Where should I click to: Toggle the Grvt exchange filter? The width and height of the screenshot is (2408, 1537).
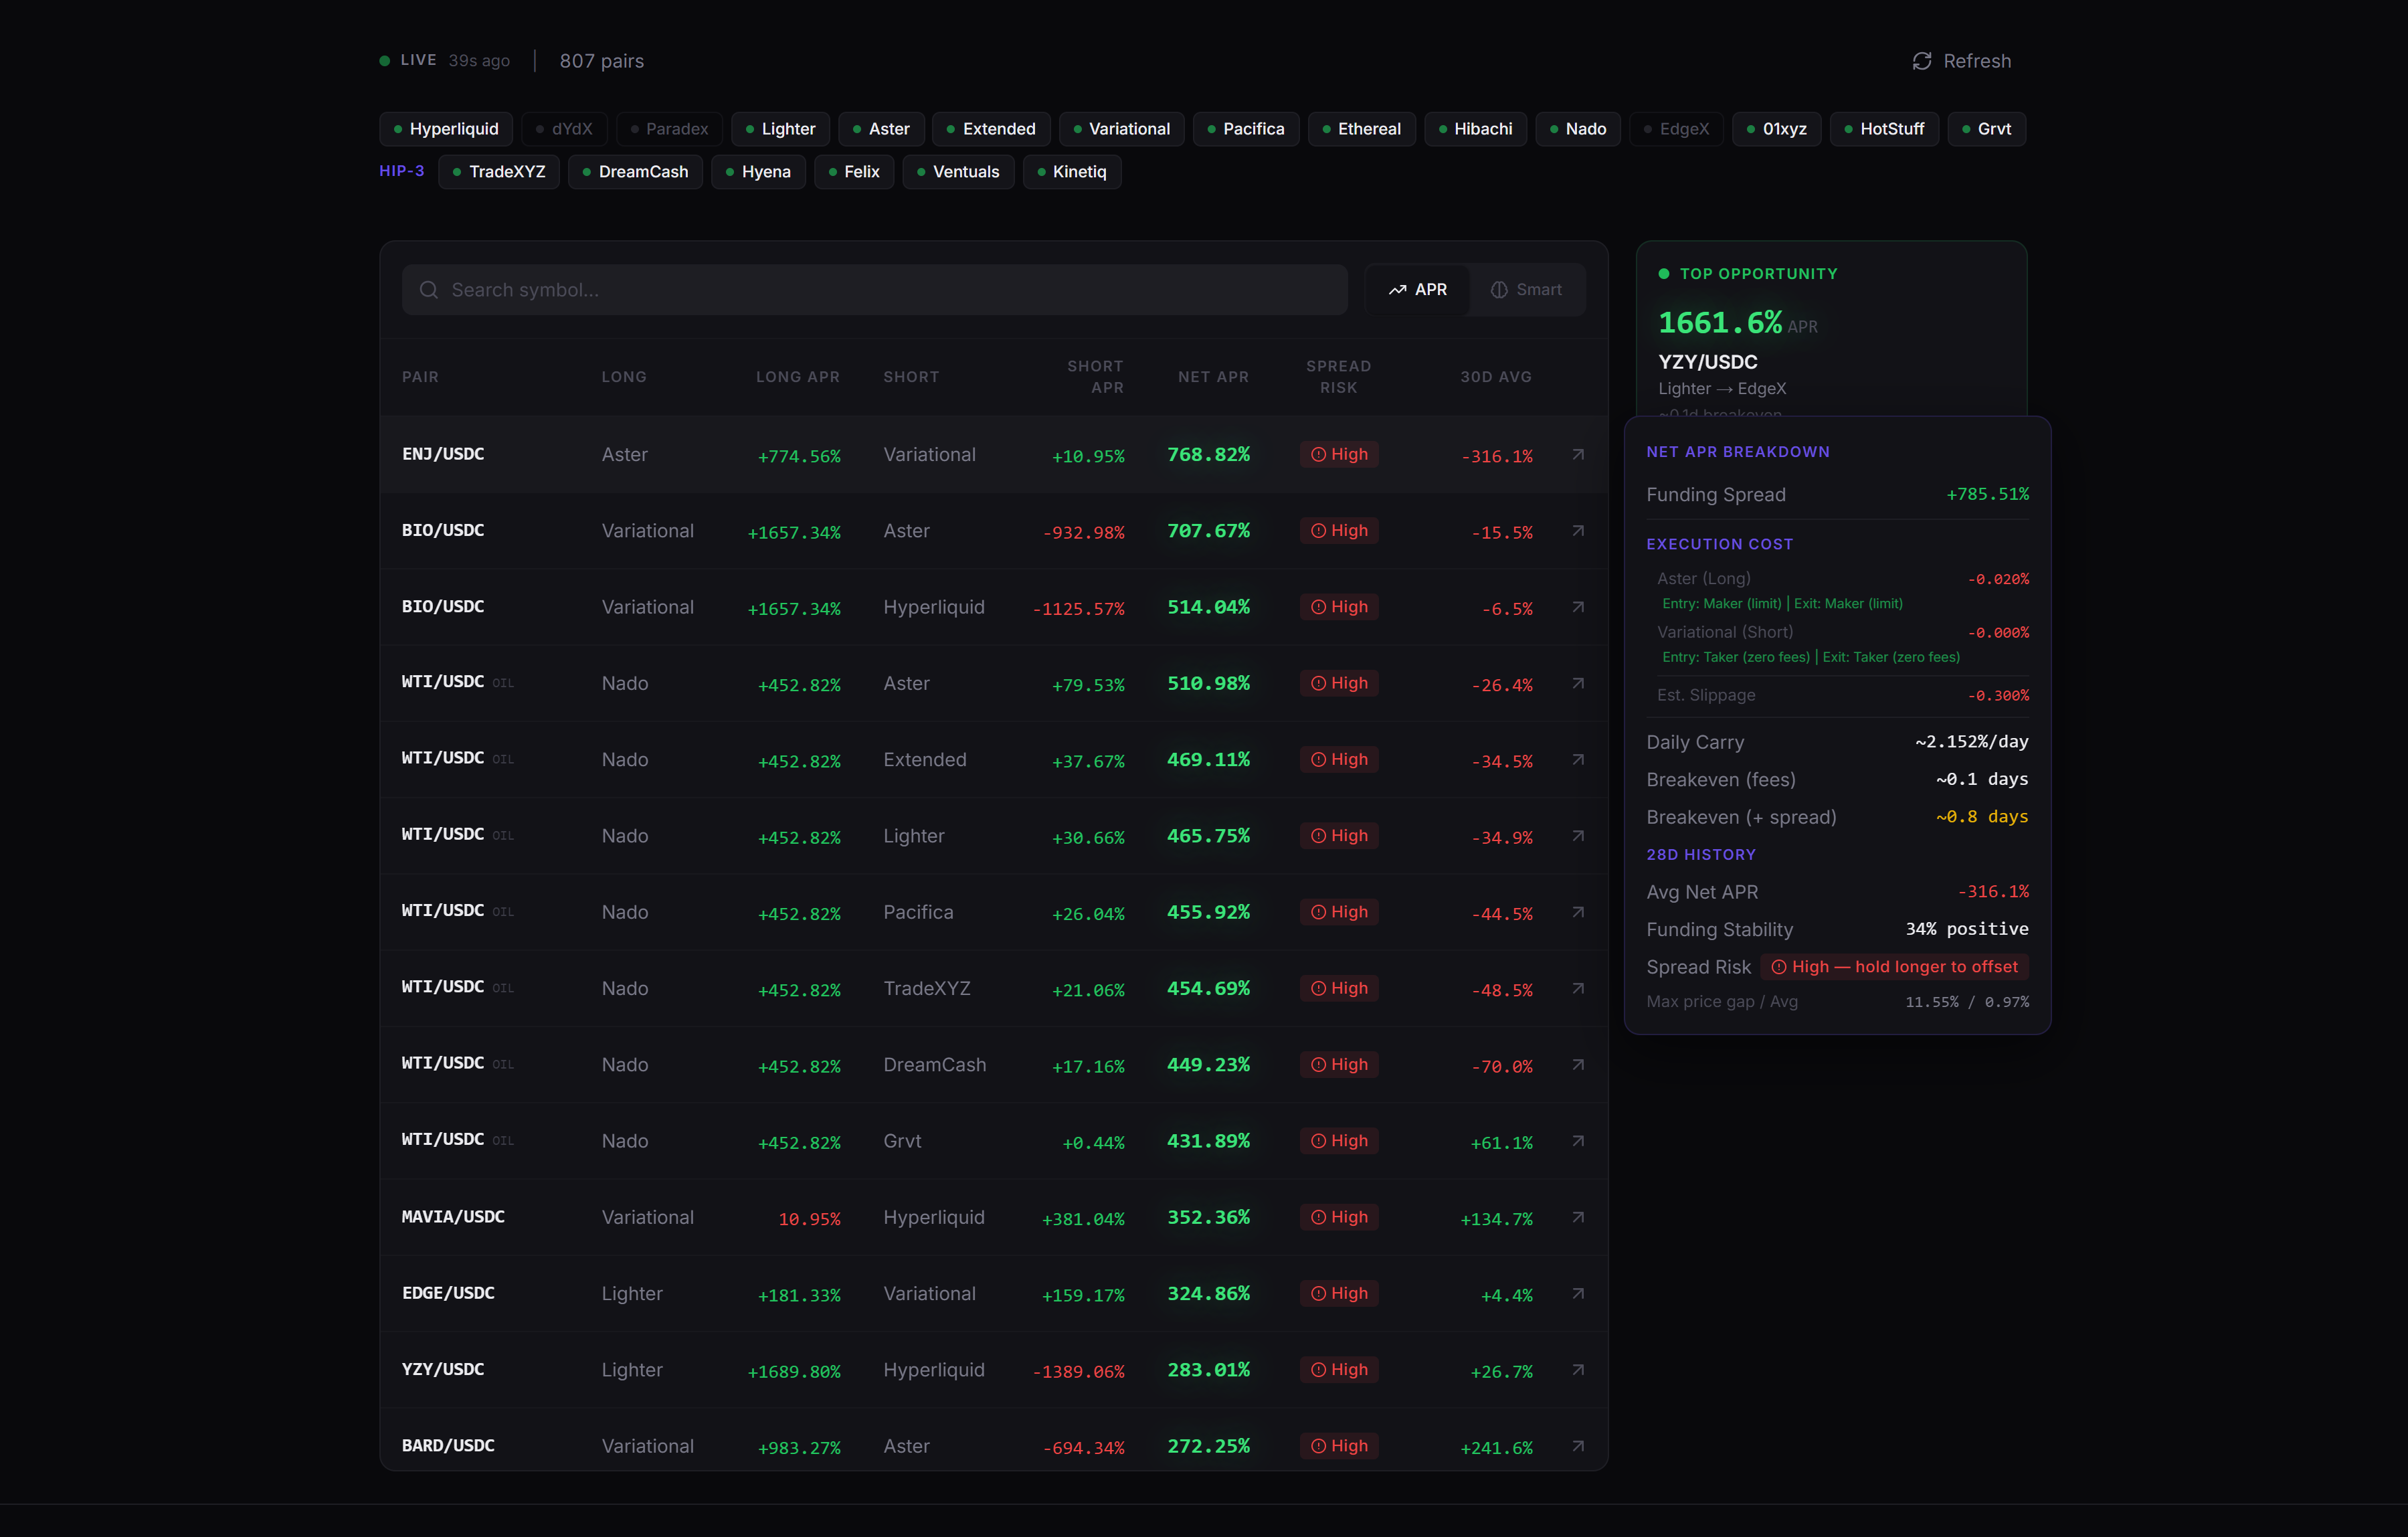pyautogui.click(x=1987, y=129)
